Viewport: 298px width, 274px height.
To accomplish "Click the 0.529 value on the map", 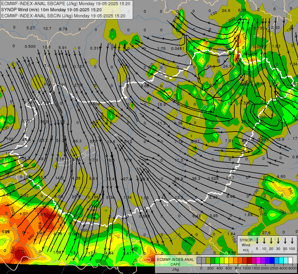I will [x=213, y=178].
